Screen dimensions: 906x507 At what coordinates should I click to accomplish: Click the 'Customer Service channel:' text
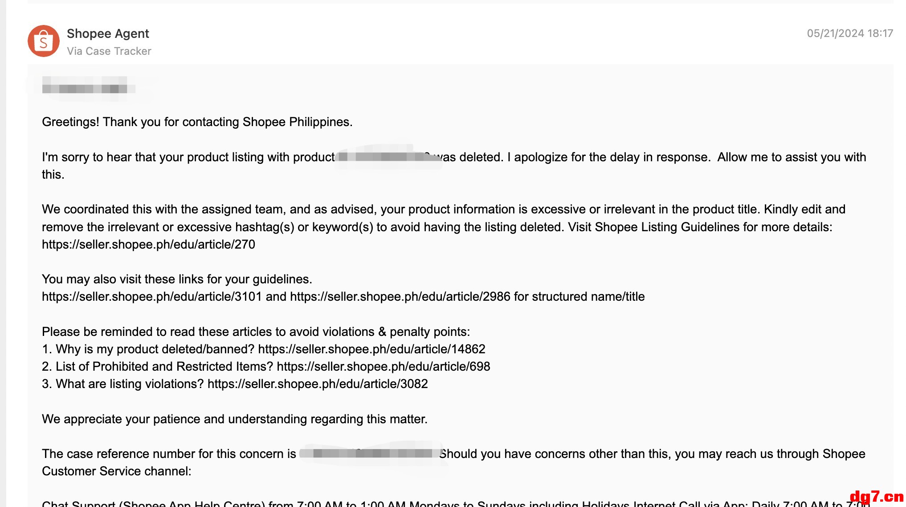(x=117, y=471)
